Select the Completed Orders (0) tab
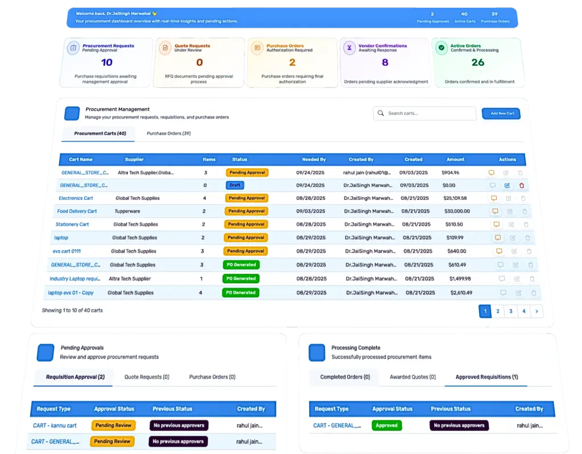Viewport: 582px width, 454px height. [x=345, y=377]
